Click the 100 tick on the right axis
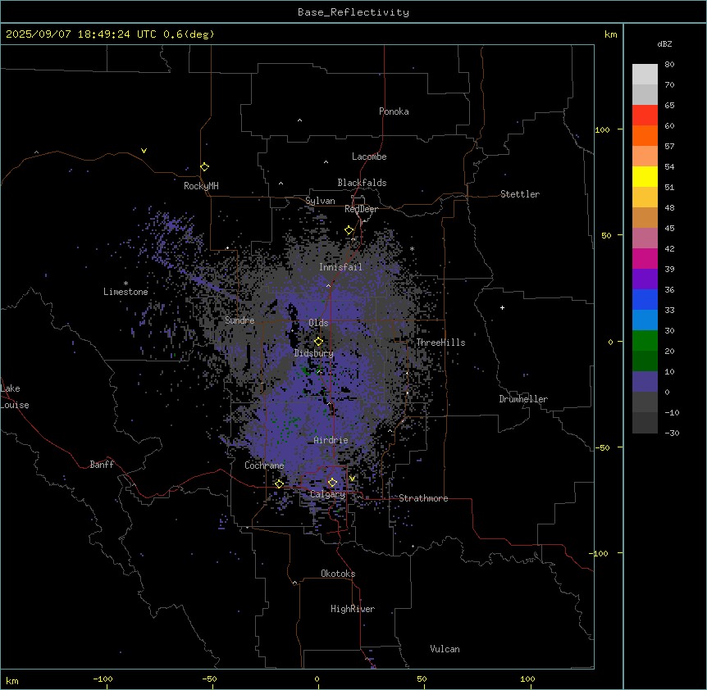Screen dimensions: 707x690 point(602,129)
